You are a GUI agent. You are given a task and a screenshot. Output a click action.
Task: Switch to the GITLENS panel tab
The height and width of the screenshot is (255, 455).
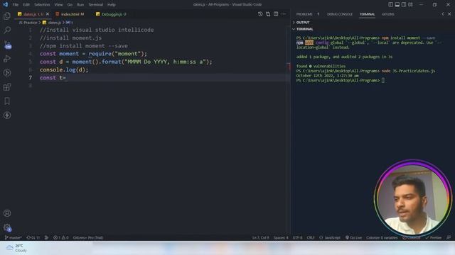(x=388, y=14)
